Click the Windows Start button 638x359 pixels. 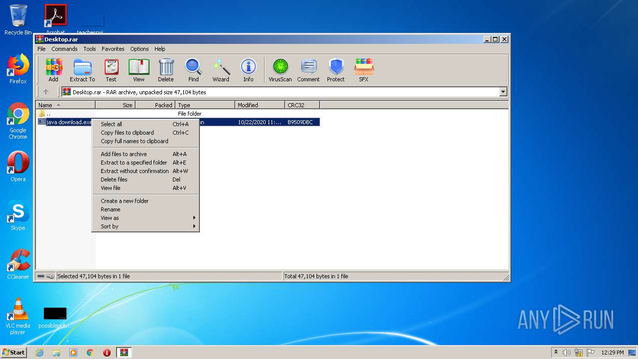pyautogui.click(x=13, y=352)
